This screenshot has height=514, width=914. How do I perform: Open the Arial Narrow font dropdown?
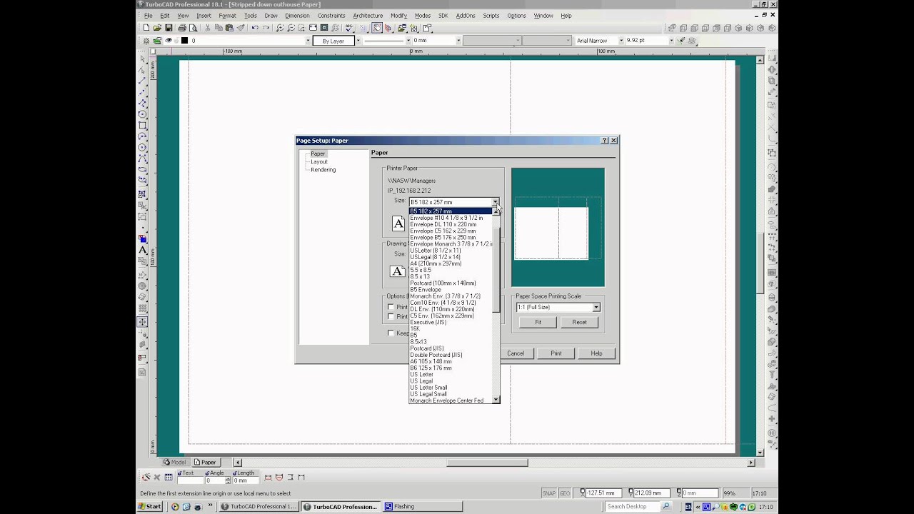coord(621,41)
